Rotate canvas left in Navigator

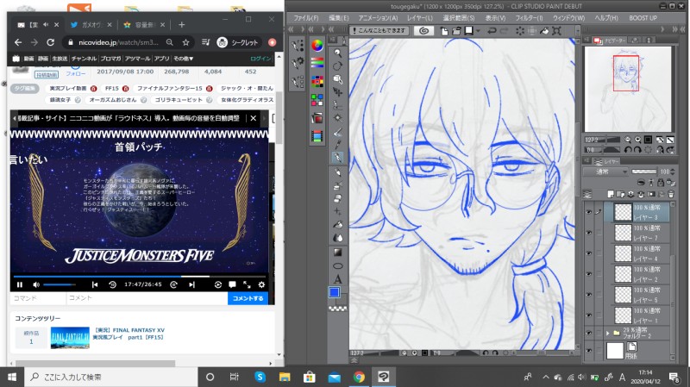coord(628,150)
